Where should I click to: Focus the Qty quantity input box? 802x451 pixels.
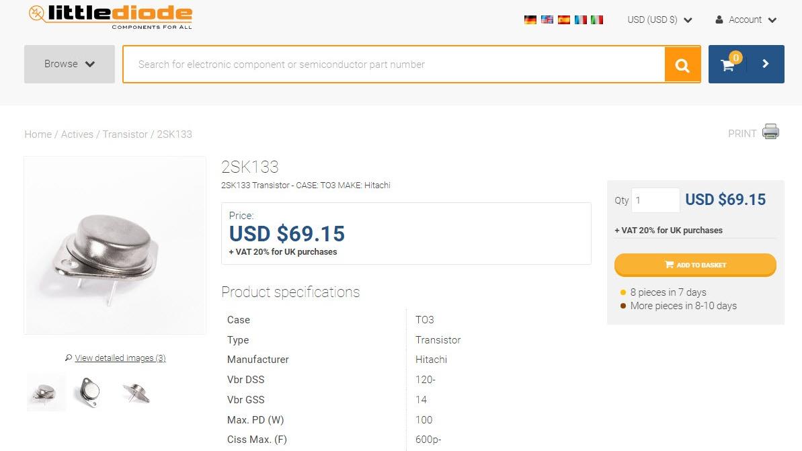tap(655, 200)
